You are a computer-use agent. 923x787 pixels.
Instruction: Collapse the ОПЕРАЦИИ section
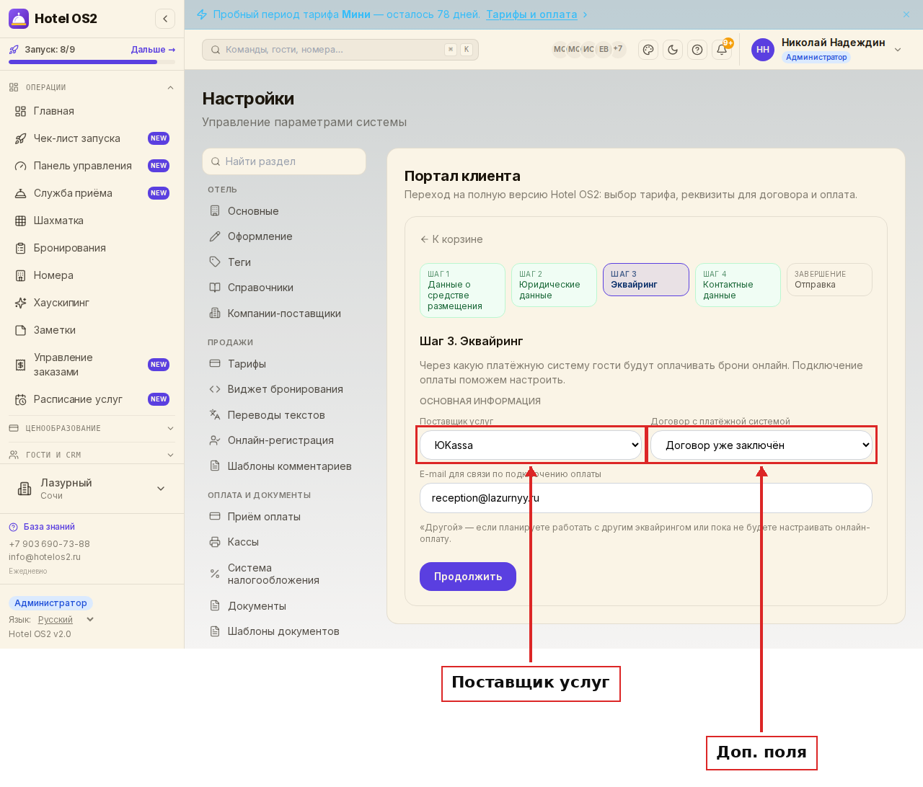pos(92,87)
